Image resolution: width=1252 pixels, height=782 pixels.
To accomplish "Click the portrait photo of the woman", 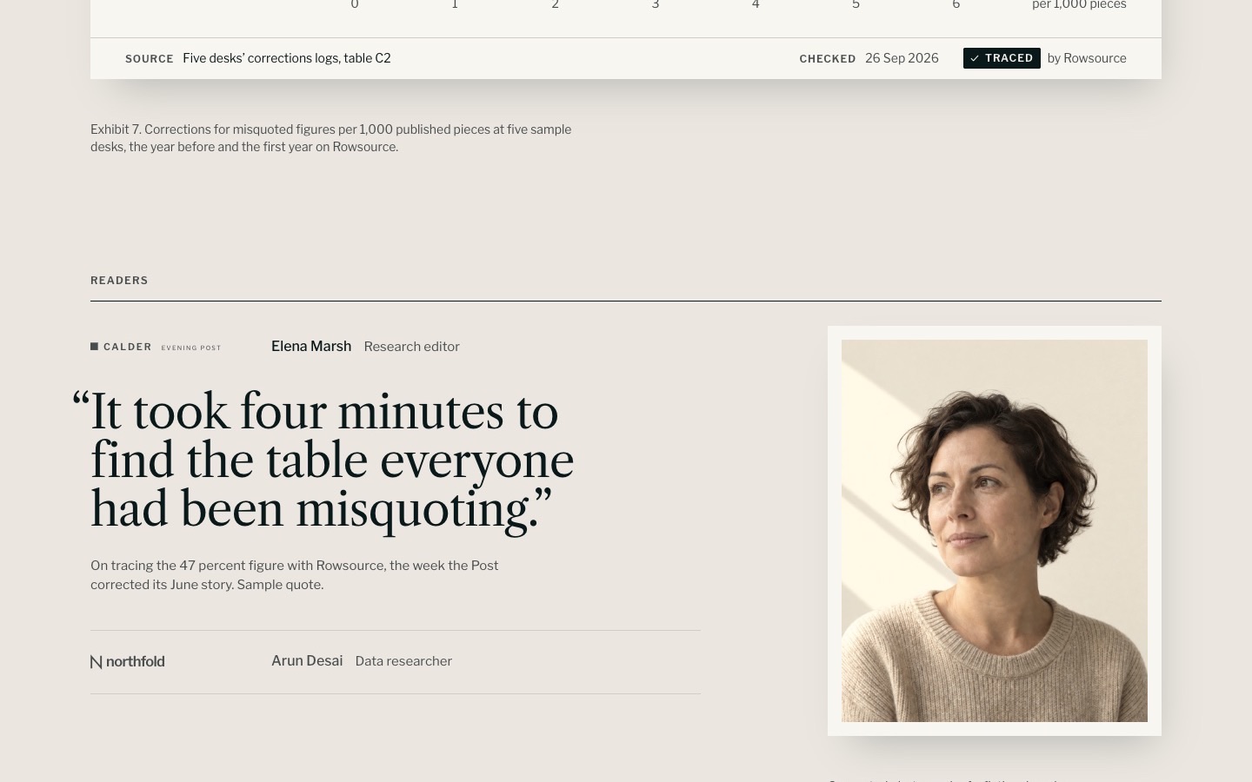I will click(995, 531).
